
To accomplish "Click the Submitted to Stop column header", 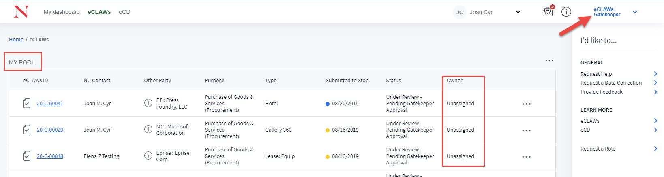I will (x=347, y=80).
